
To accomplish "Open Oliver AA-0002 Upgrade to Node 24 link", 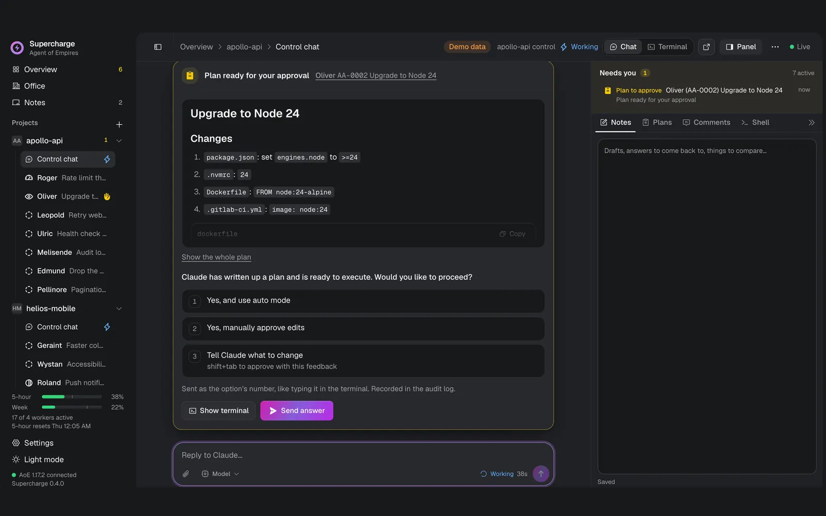I will click(x=376, y=75).
